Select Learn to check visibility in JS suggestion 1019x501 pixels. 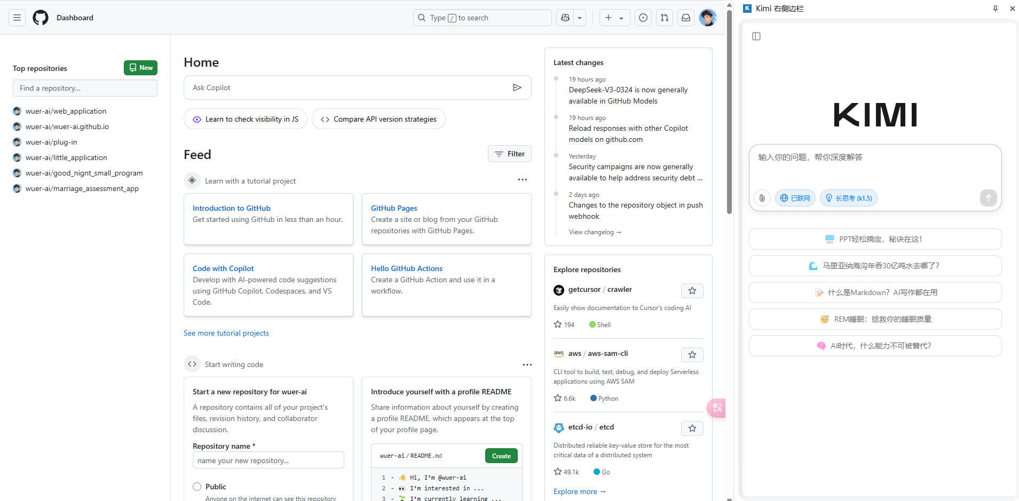tap(246, 119)
